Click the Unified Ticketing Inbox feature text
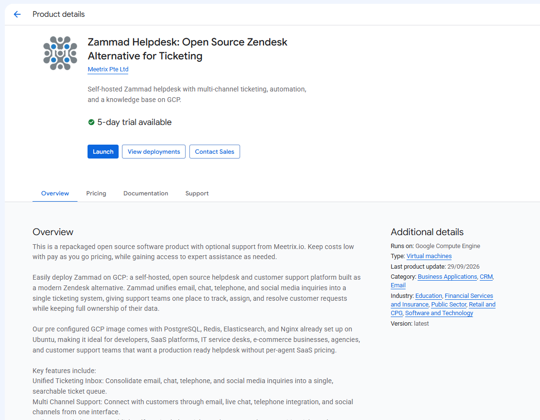540x420 pixels. click(x=183, y=386)
